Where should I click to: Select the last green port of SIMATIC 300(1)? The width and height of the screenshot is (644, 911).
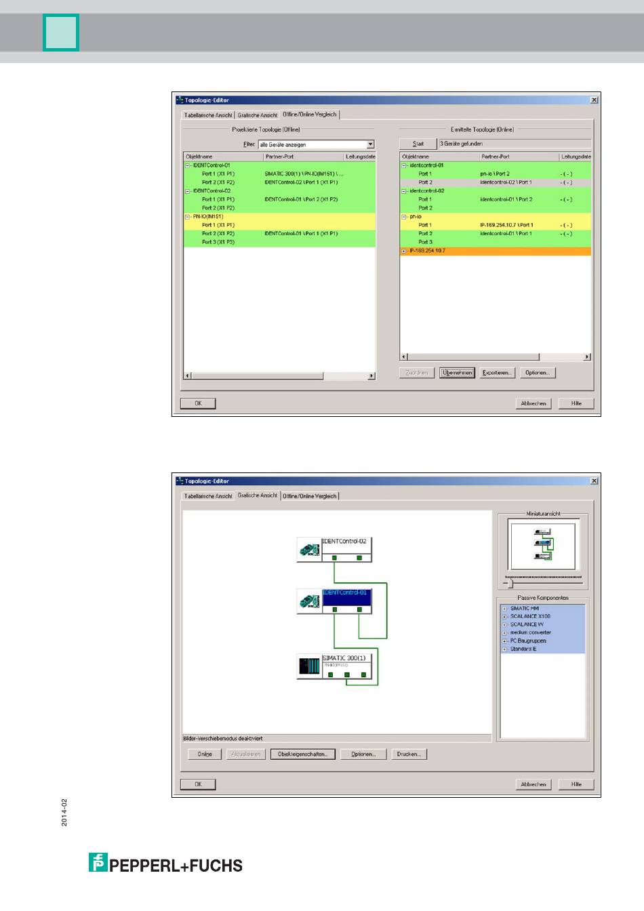coord(363,674)
